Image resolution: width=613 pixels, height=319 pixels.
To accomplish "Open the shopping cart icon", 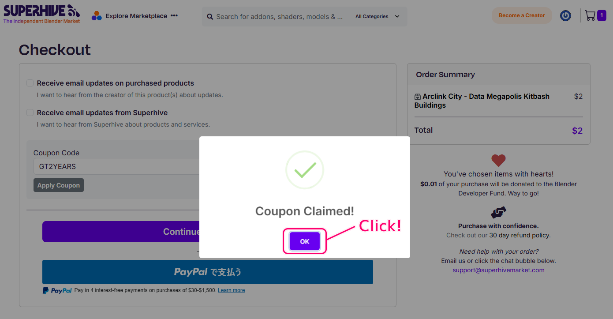I will coord(590,16).
